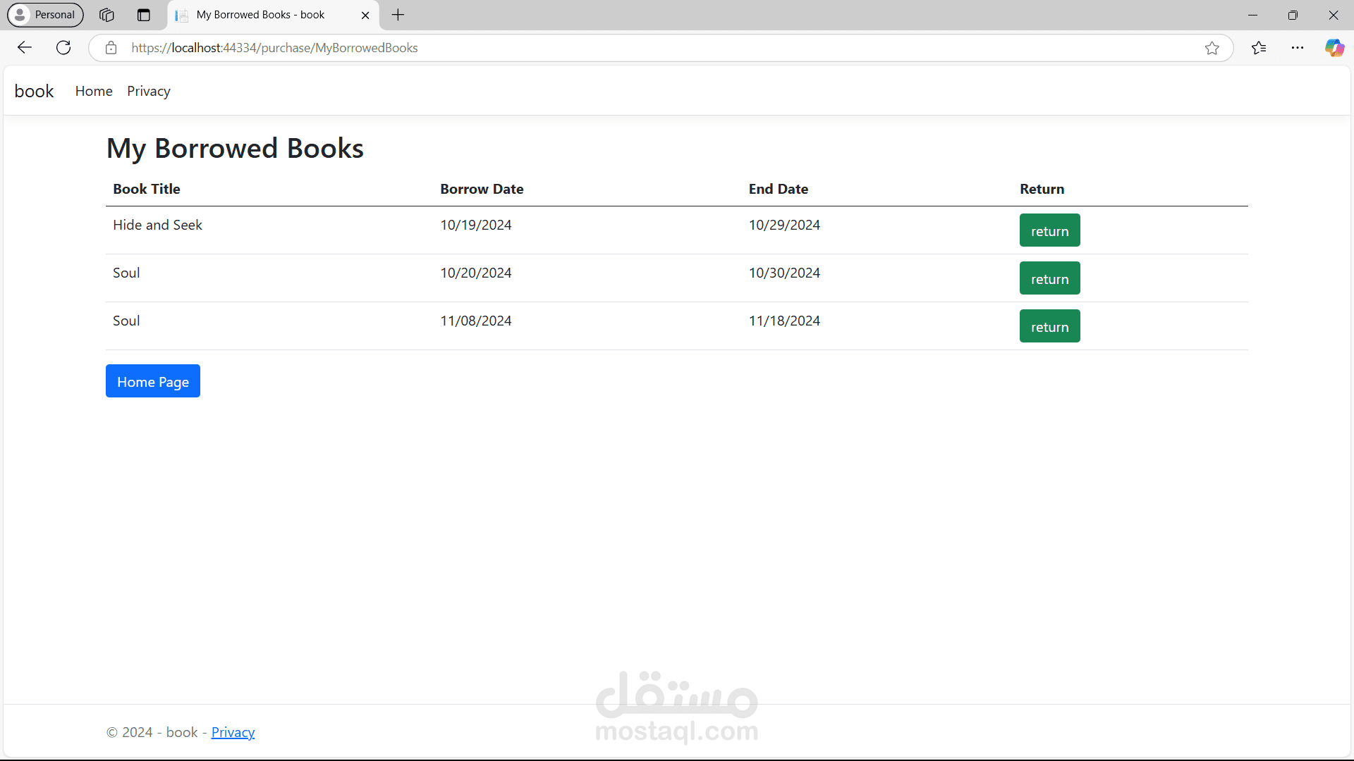The width and height of the screenshot is (1354, 761).
Task: Go to Home in navbar
Action: pos(94,91)
